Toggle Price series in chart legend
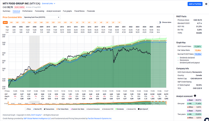The image size is (209, 121). pos(28,109)
